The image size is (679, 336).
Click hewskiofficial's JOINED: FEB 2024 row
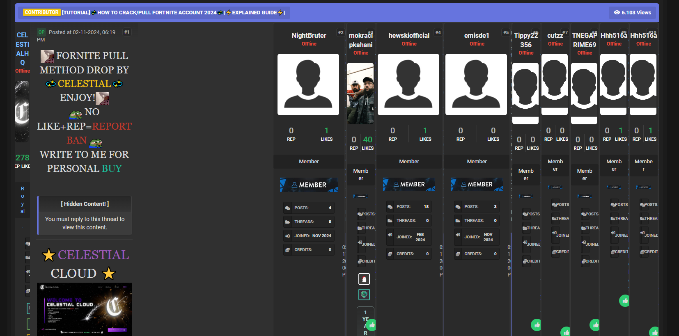[x=409, y=237]
